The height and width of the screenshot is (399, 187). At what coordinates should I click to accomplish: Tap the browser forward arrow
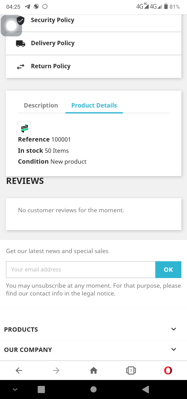pos(56,370)
